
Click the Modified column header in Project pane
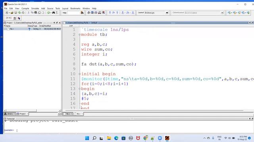(47, 26)
